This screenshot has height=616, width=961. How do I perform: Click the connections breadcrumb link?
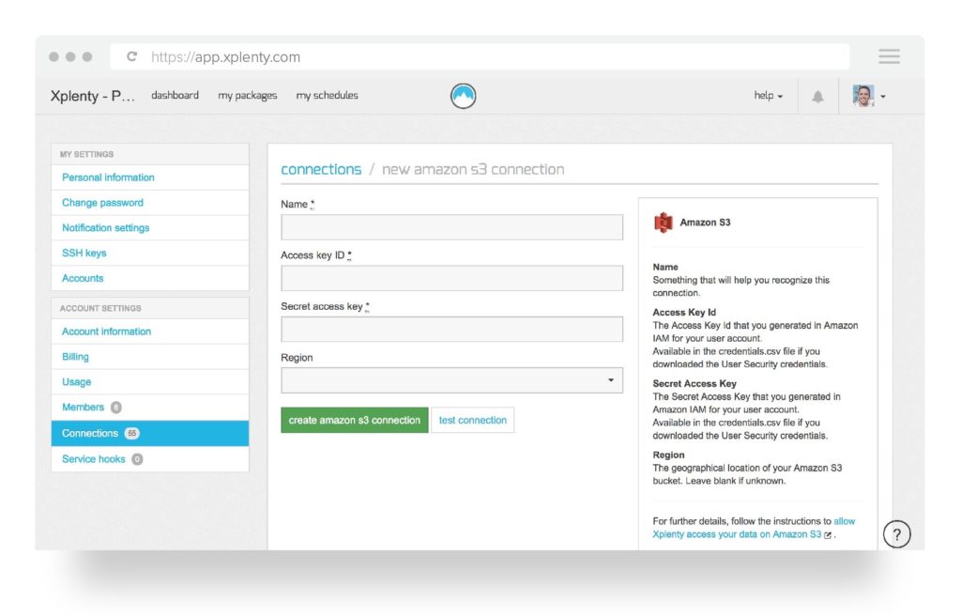coord(321,169)
